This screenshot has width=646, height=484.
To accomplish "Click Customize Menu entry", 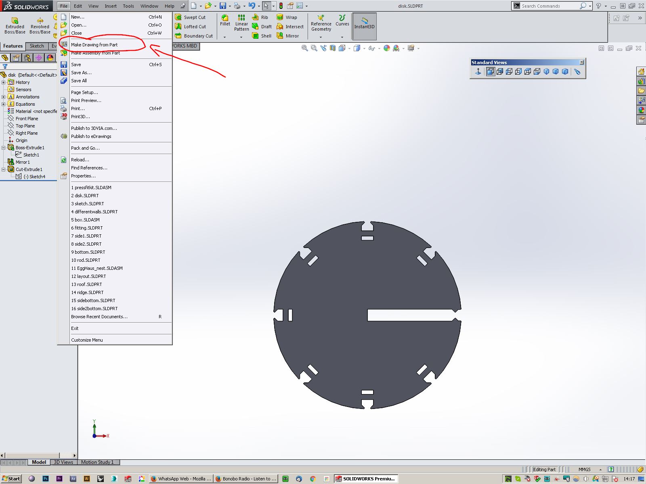I will click(115, 340).
